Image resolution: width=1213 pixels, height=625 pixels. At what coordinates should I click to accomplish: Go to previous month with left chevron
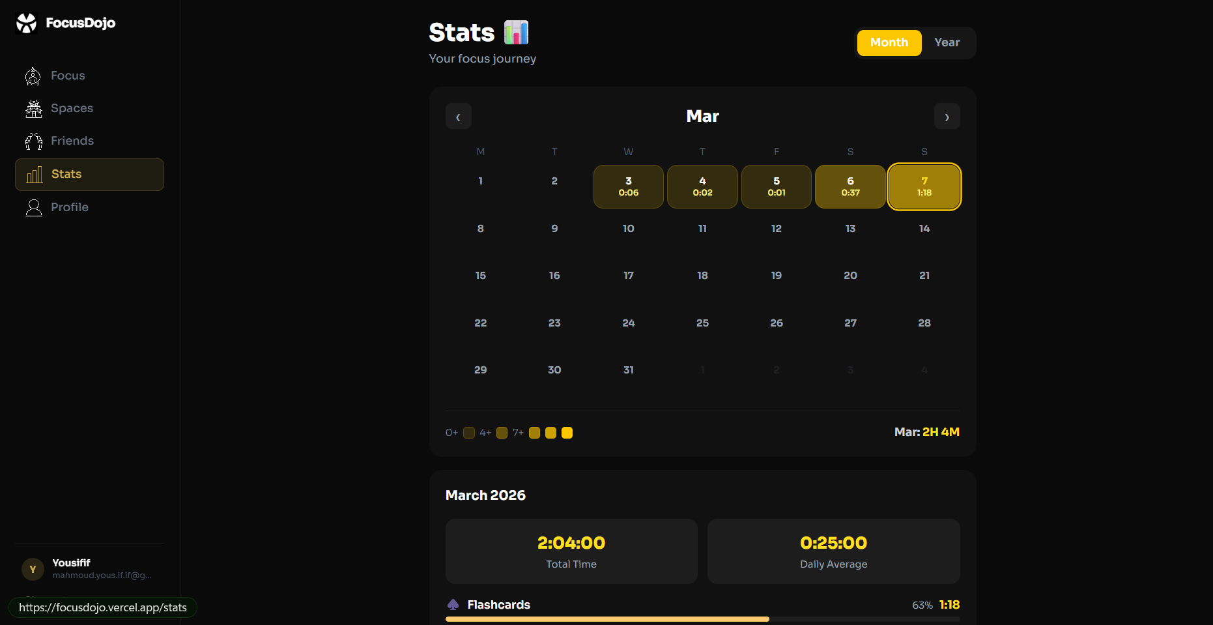pos(459,116)
